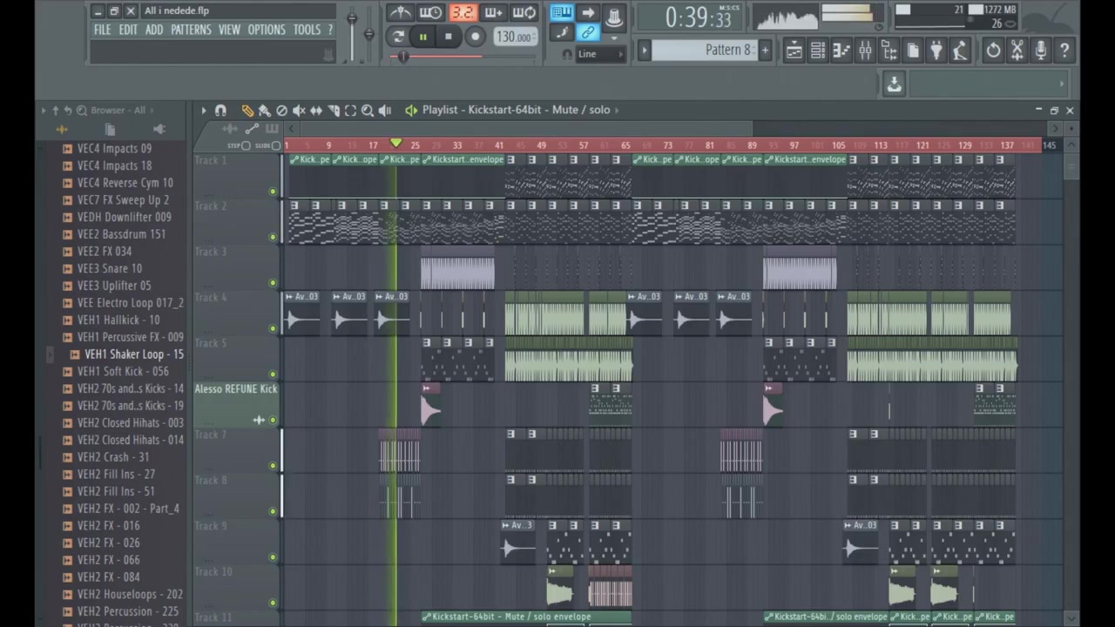Toggle the SLIDE checkbox in Playlist
The image size is (1115, 627).
coord(276,145)
